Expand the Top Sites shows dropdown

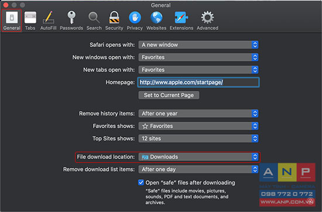click(x=198, y=139)
